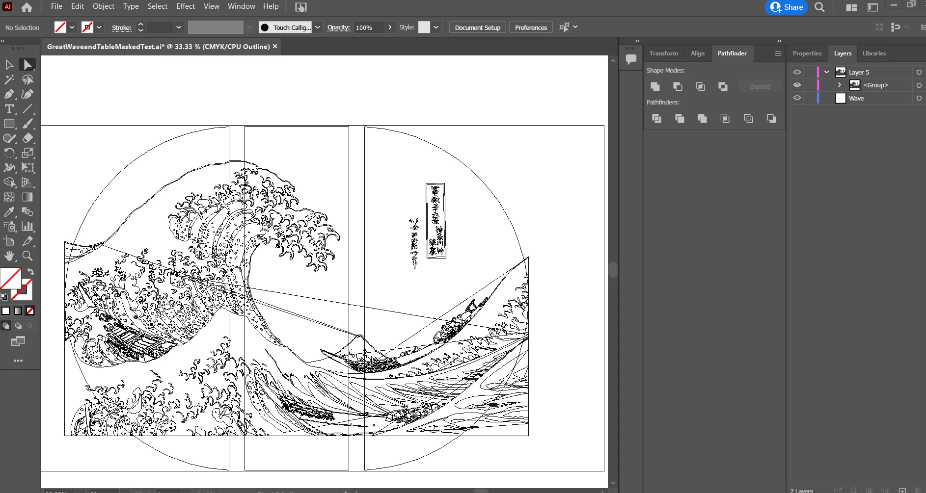The image size is (926, 493).
Task: Open the stroke weight dropdown
Action: tap(179, 27)
